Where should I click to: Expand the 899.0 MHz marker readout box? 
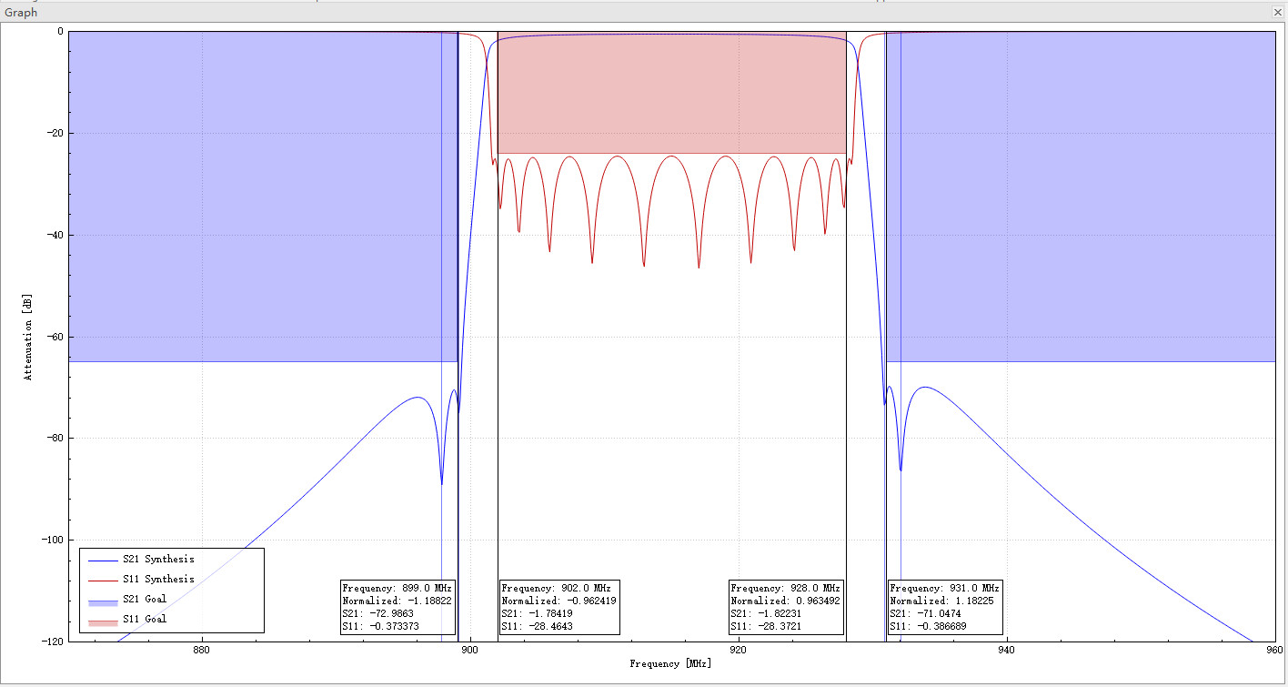click(397, 607)
